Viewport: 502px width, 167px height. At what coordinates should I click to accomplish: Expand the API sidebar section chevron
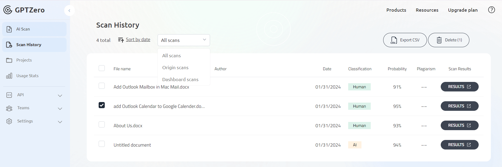pos(60,95)
